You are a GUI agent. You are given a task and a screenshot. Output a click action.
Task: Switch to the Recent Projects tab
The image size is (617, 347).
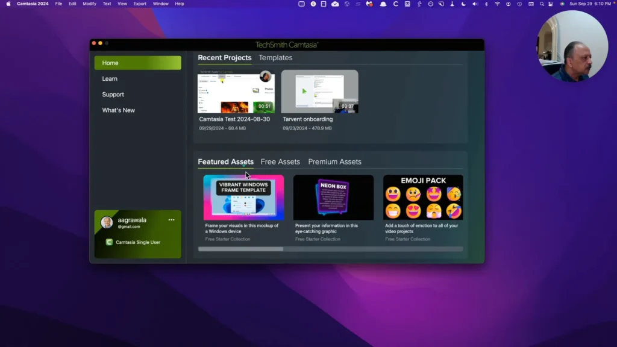(224, 57)
